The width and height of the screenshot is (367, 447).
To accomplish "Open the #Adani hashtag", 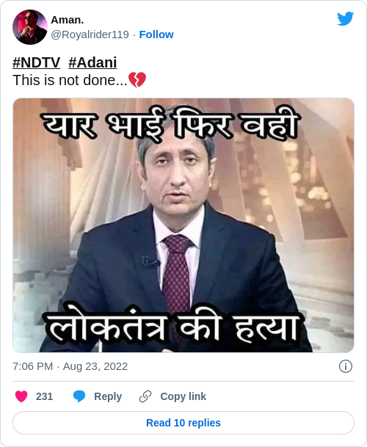I will [92, 62].
